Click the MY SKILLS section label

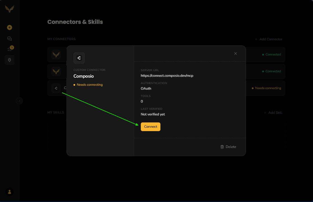coord(56,112)
